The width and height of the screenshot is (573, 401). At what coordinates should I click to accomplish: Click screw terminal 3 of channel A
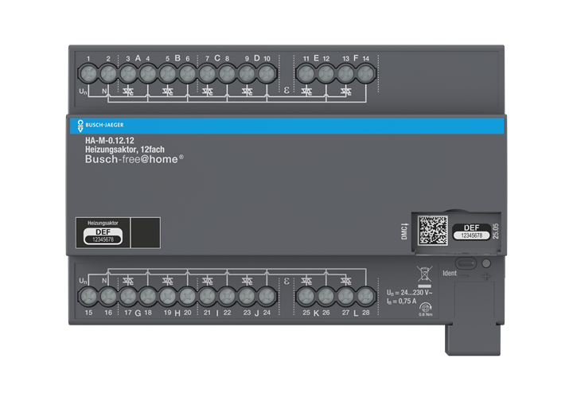[128, 74]
